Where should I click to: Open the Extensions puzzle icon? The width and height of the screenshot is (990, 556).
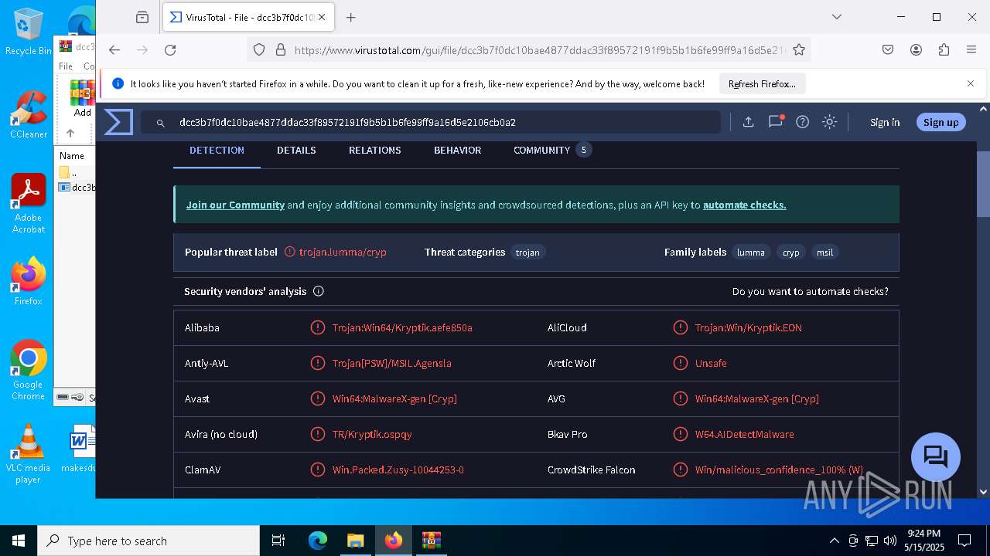point(944,49)
